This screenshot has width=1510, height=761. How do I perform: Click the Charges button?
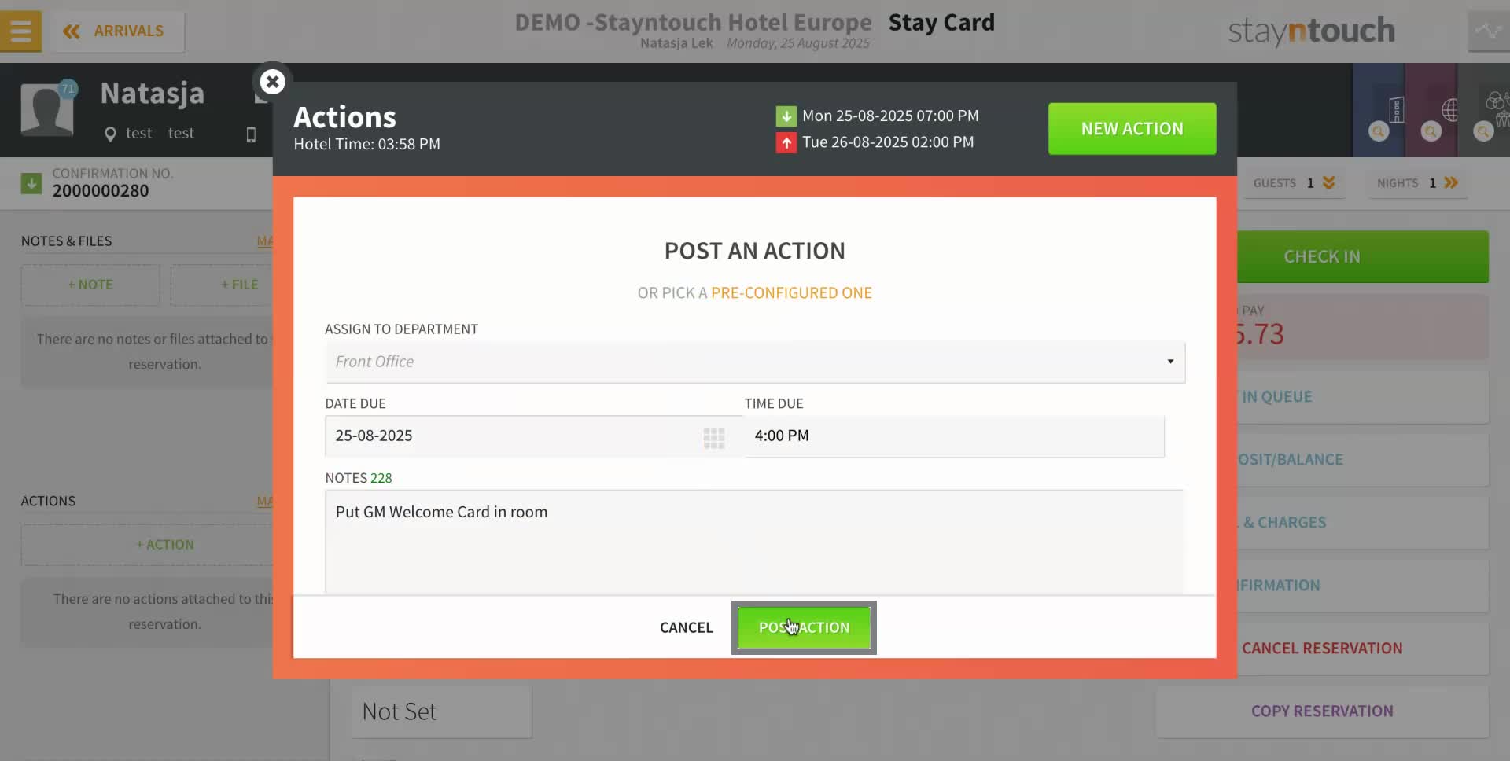coord(1363,523)
